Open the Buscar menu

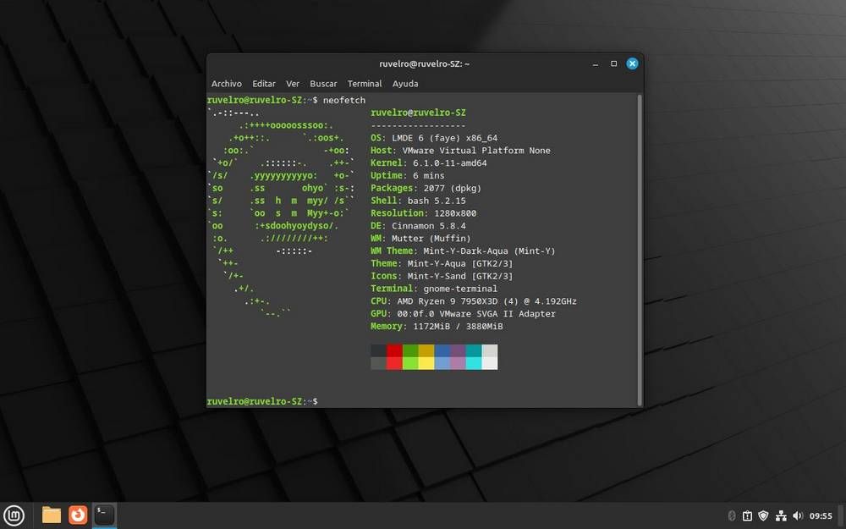[x=323, y=83]
